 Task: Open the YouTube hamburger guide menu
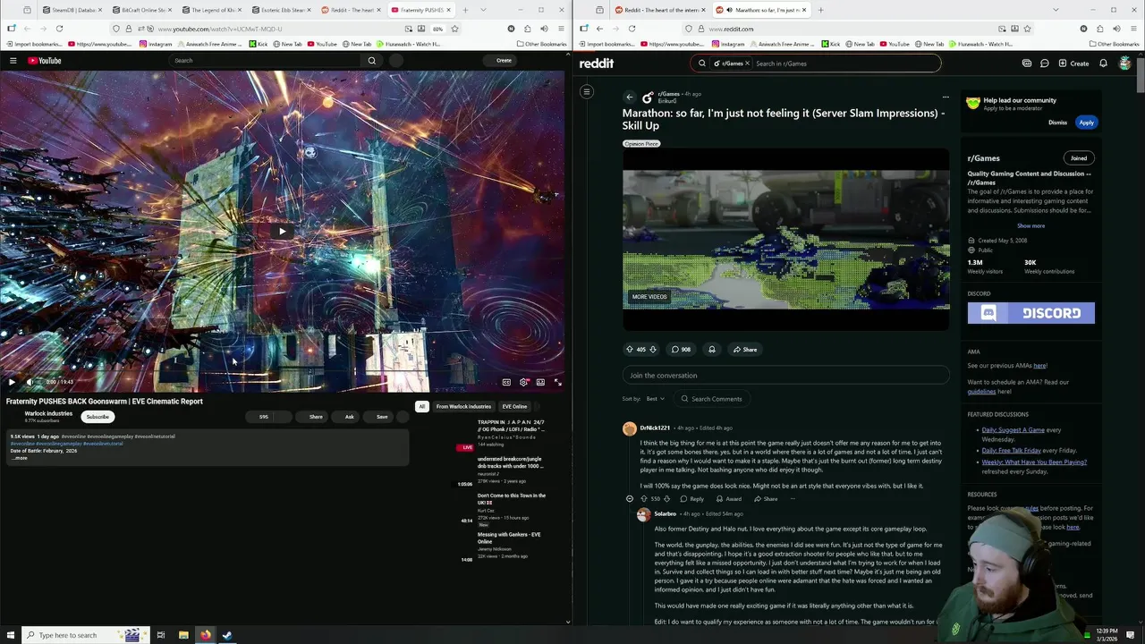pos(13,61)
